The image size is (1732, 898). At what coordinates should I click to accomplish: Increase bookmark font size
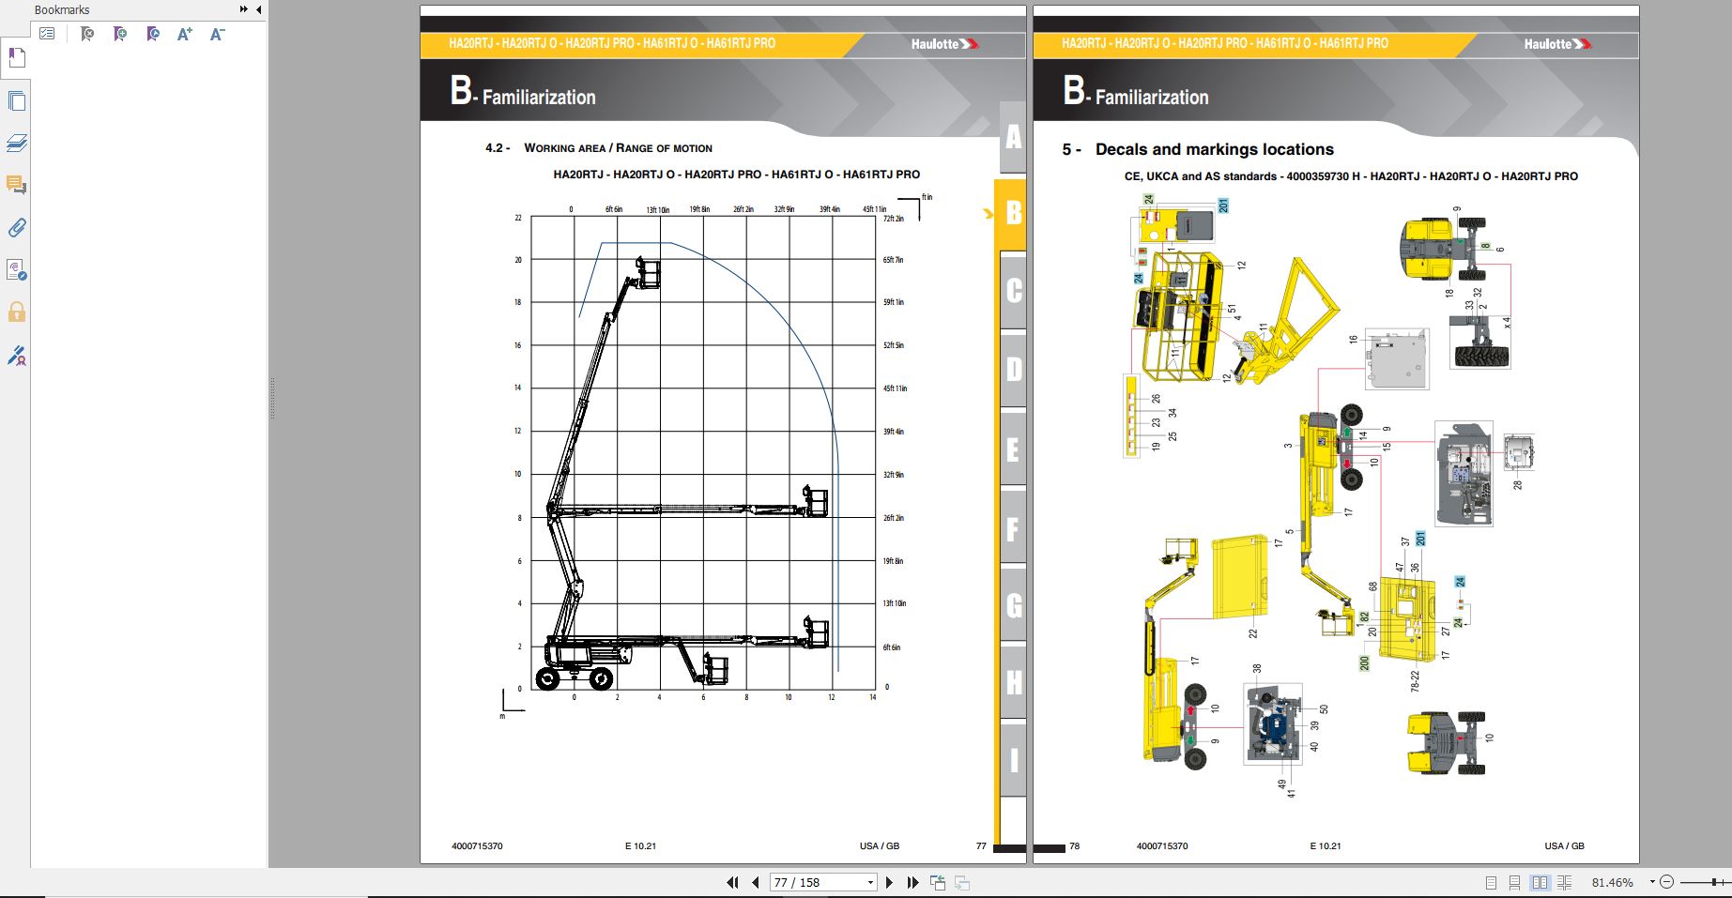184,34
